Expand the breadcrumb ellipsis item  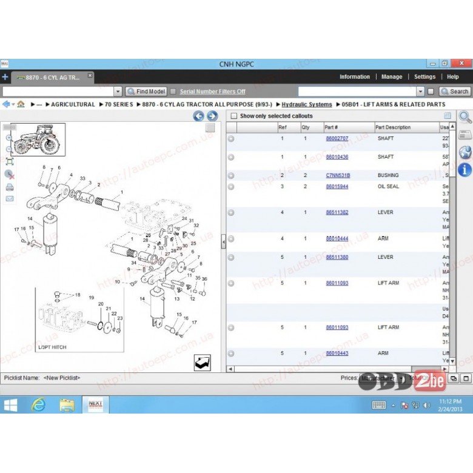pyautogui.click(x=39, y=105)
